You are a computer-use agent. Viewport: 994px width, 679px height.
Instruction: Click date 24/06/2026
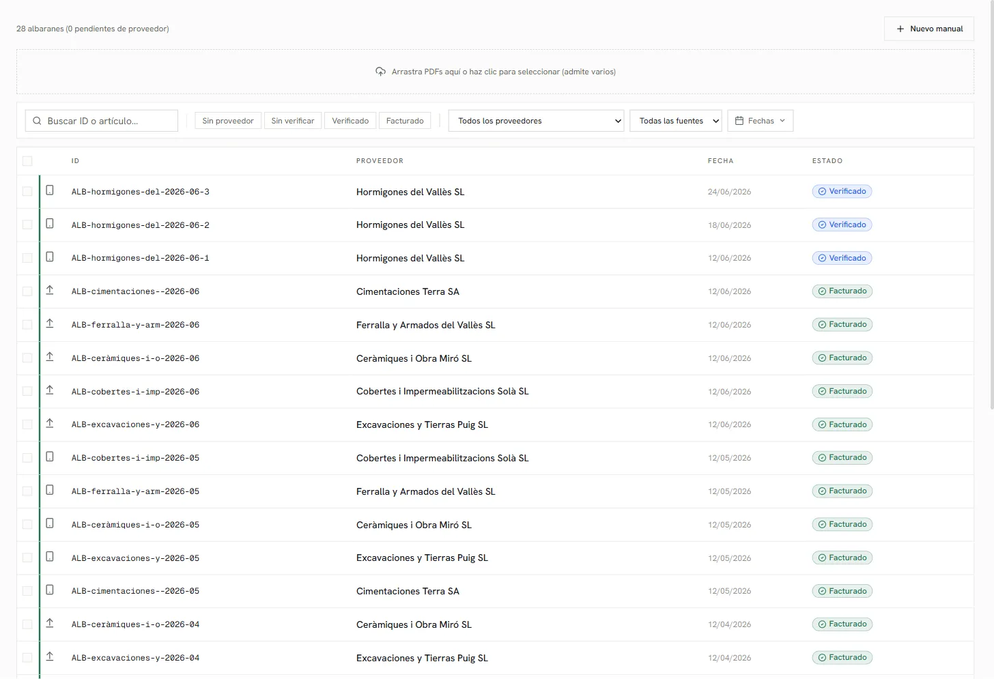point(729,192)
